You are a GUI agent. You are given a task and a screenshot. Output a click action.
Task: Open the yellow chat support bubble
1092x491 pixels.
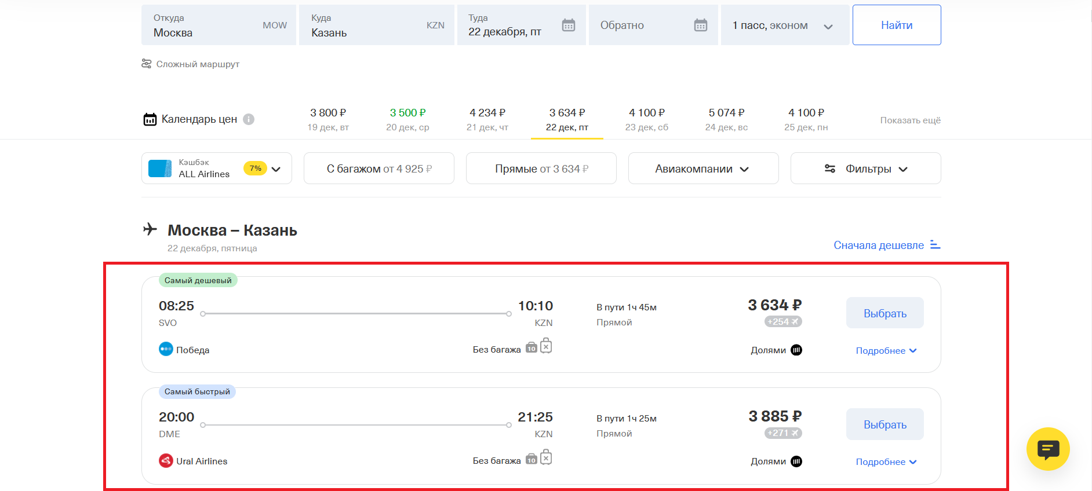point(1047,449)
